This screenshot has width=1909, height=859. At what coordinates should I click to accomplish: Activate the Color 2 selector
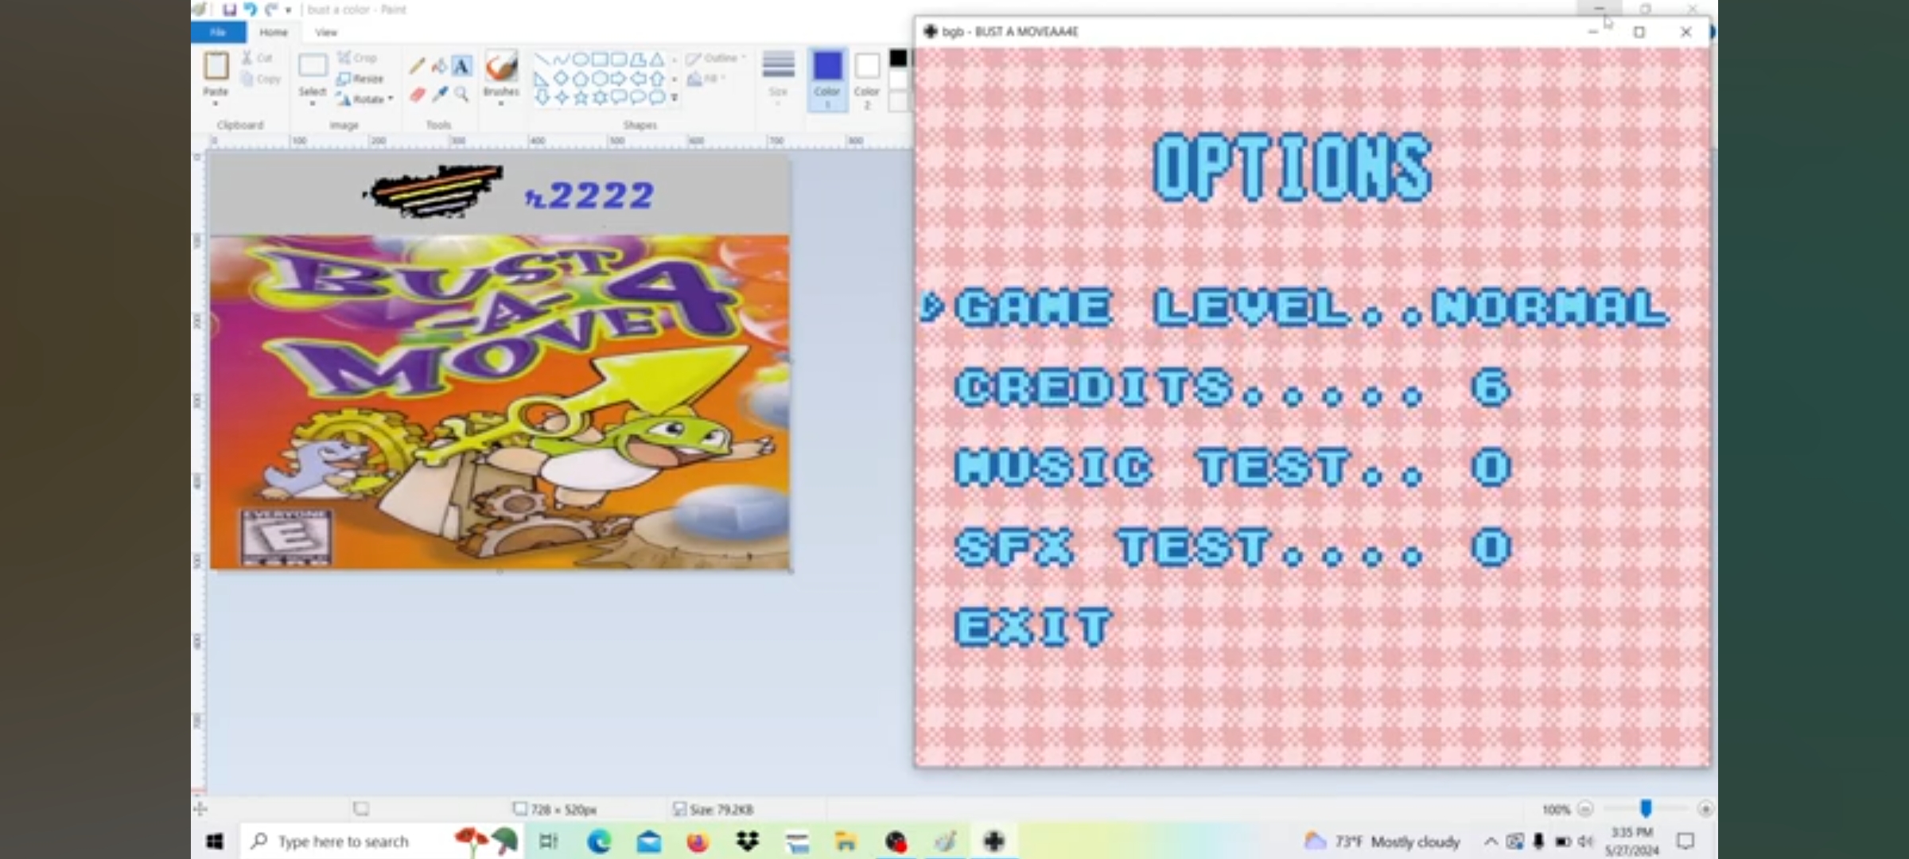click(x=867, y=78)
